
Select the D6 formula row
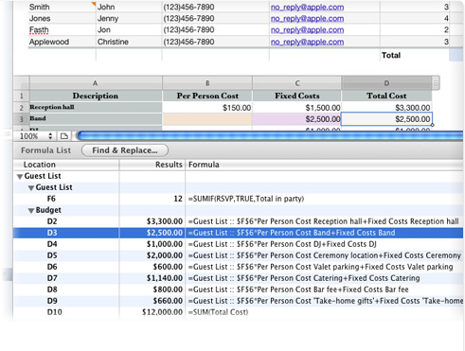click(239, 267)
